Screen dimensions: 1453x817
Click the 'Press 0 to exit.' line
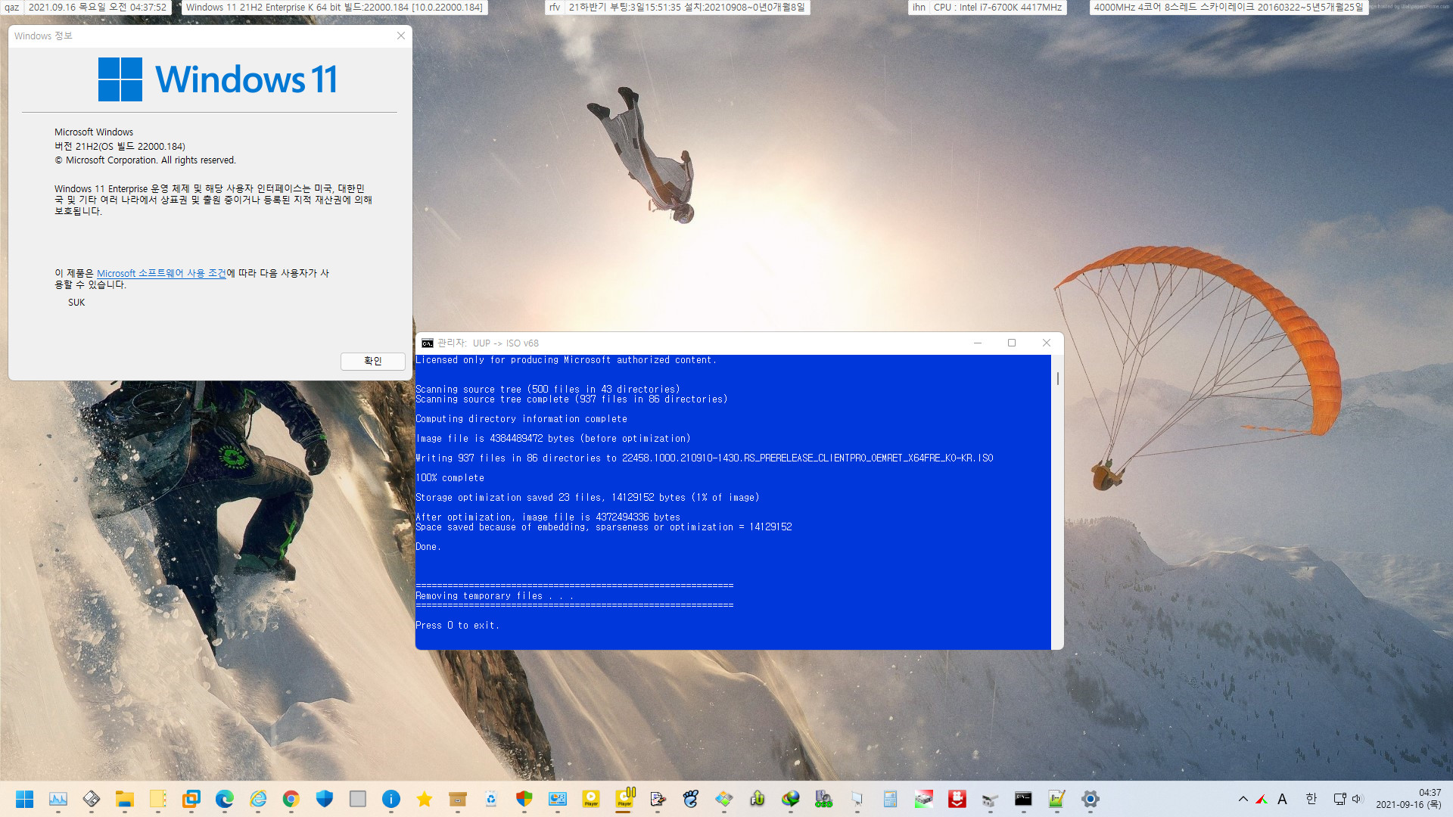(x=457, y=626)
